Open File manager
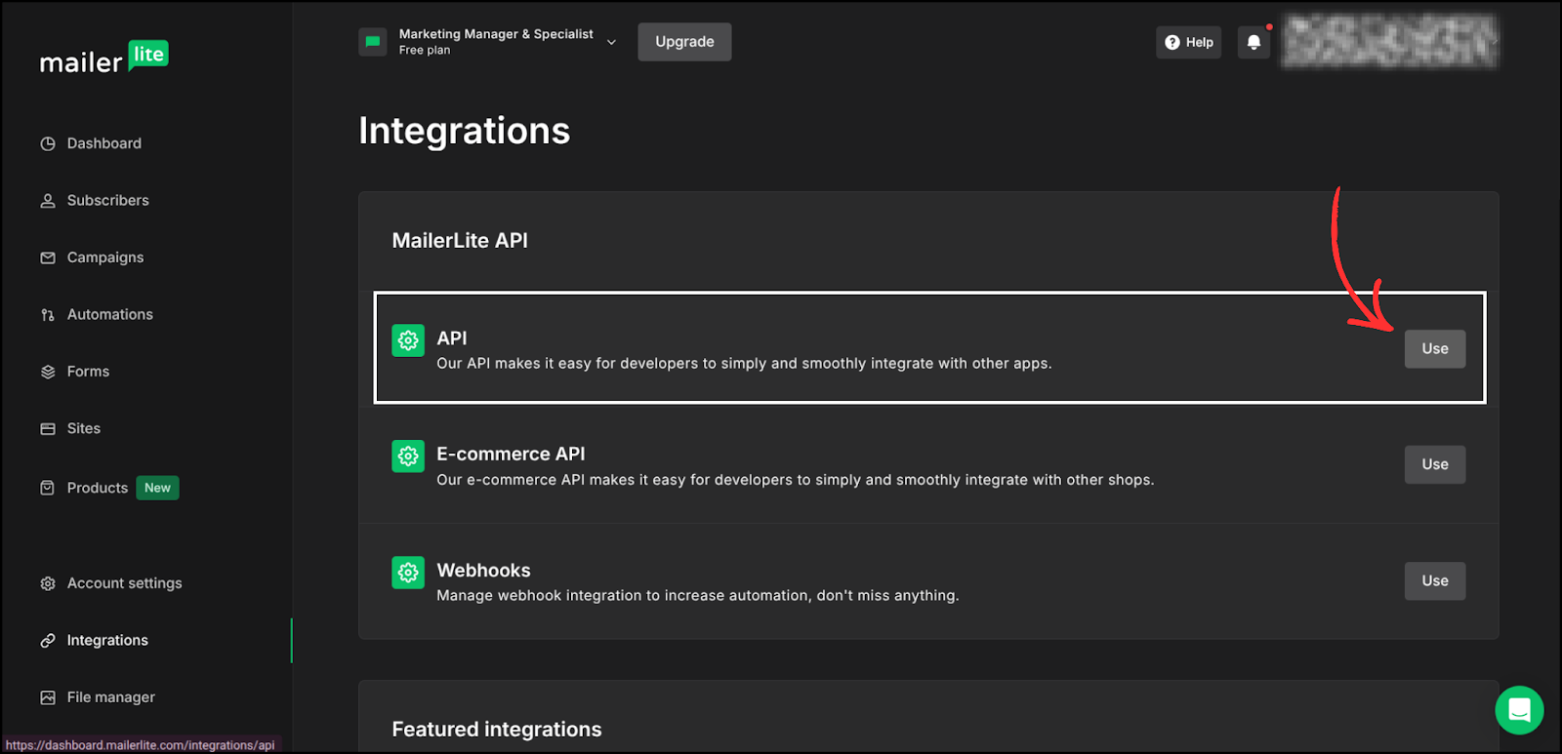 [x=111, y=697]
